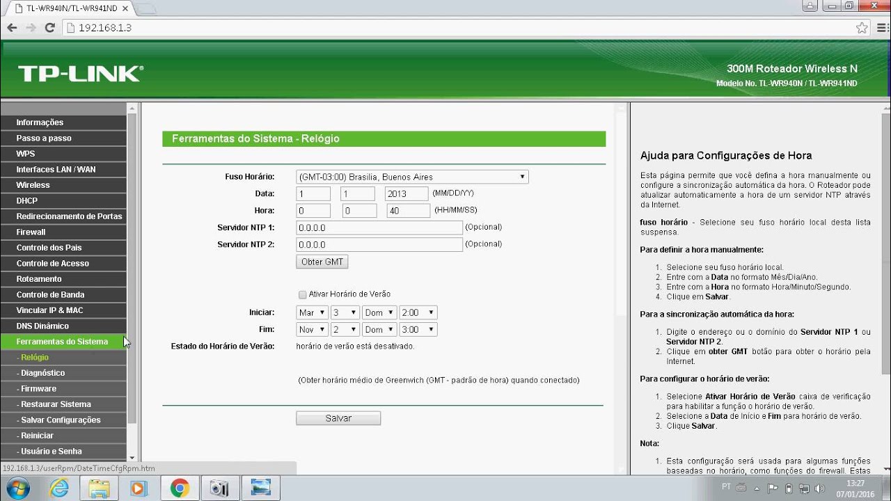Open the camera app taskbar icon
Viewport: 891px width, 501px height.
point(220,488)
